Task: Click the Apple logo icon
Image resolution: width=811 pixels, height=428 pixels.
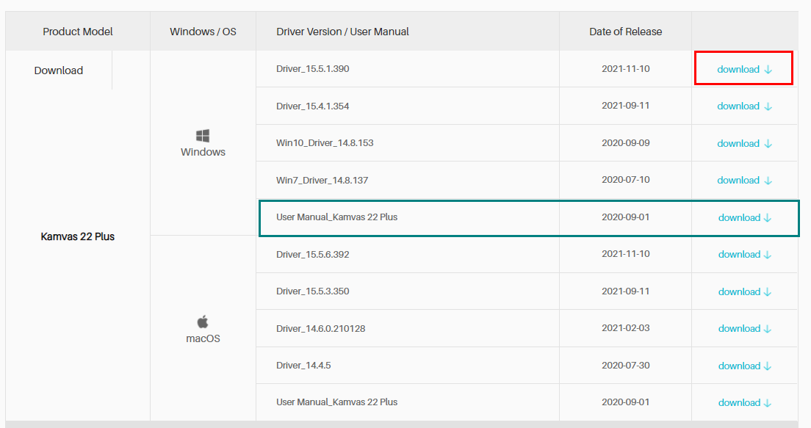Action: (x=203, y=322)
